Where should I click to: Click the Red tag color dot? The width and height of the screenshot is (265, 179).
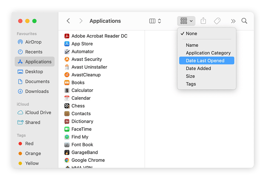20,144
